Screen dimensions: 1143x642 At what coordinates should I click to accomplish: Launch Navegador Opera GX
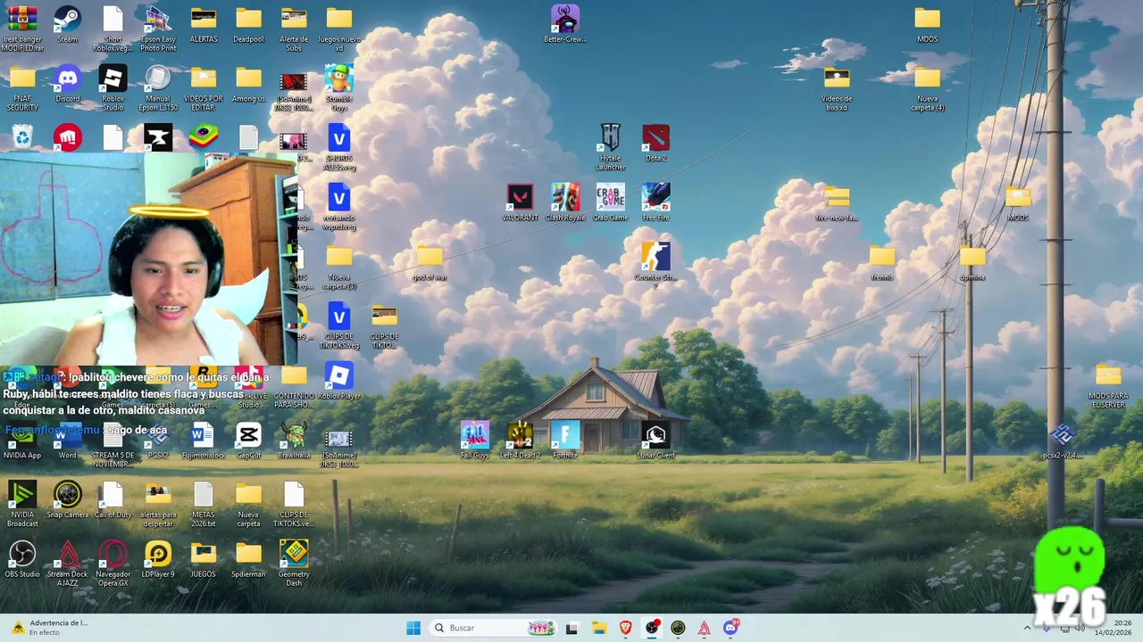pyautogui.click(x=113, y=564)
